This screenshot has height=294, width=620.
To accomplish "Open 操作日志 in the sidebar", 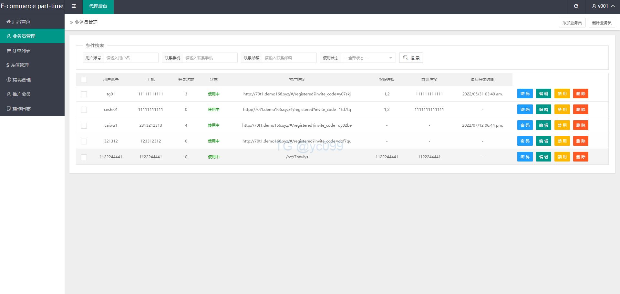I will (x=21, y=109).
